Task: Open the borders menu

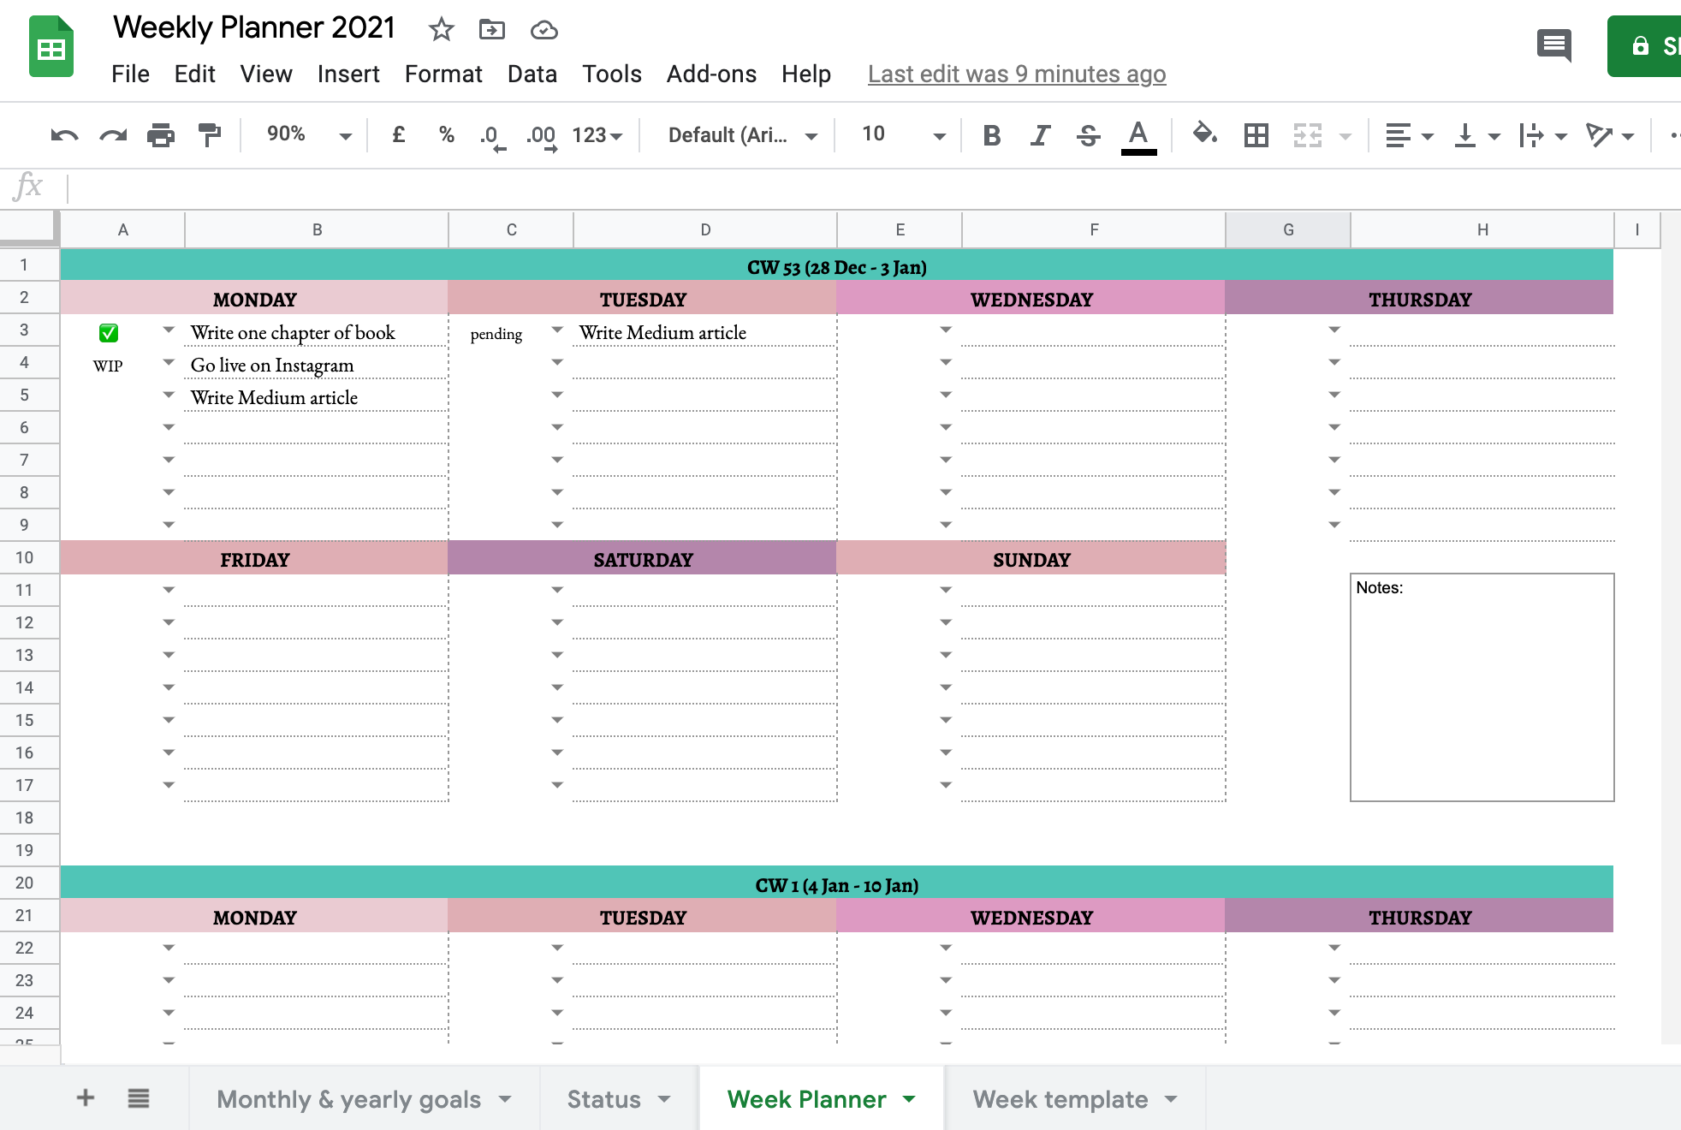Action: click(x=1255, y=134)
